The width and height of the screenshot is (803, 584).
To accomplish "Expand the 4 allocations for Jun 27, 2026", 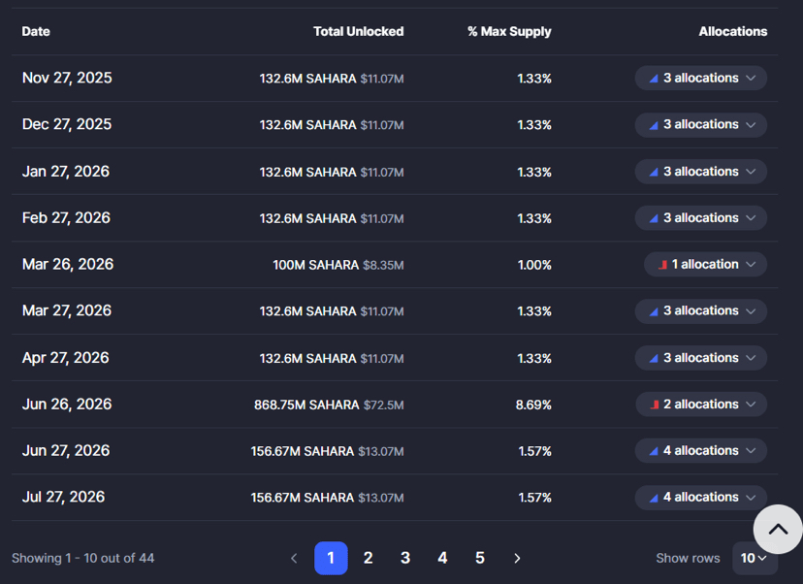I will click(701, 451).
